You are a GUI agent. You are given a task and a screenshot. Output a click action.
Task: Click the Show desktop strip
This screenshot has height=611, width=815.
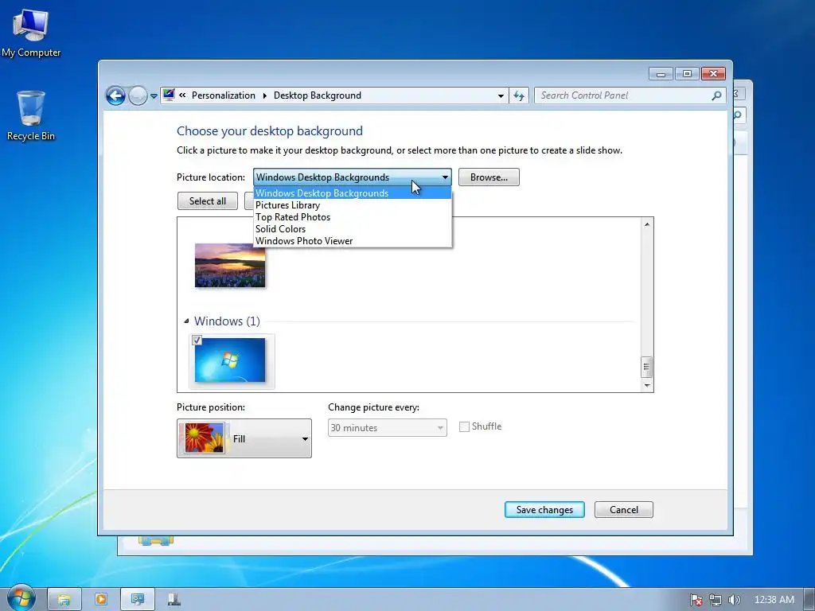point(809,599)
